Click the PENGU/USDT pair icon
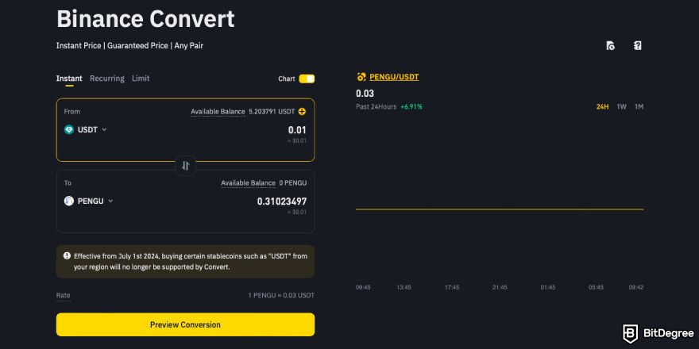 click(361, 77)
